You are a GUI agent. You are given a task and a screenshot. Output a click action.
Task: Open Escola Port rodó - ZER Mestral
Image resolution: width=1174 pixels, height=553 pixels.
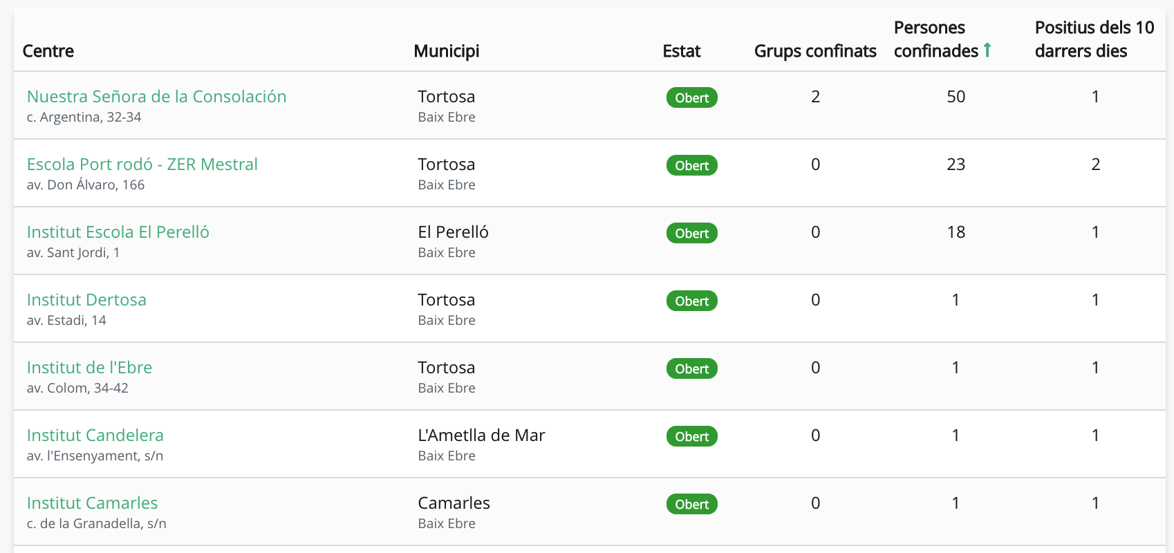pos(142,165)
